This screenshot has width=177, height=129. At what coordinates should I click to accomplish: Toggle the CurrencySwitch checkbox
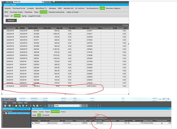162,123
